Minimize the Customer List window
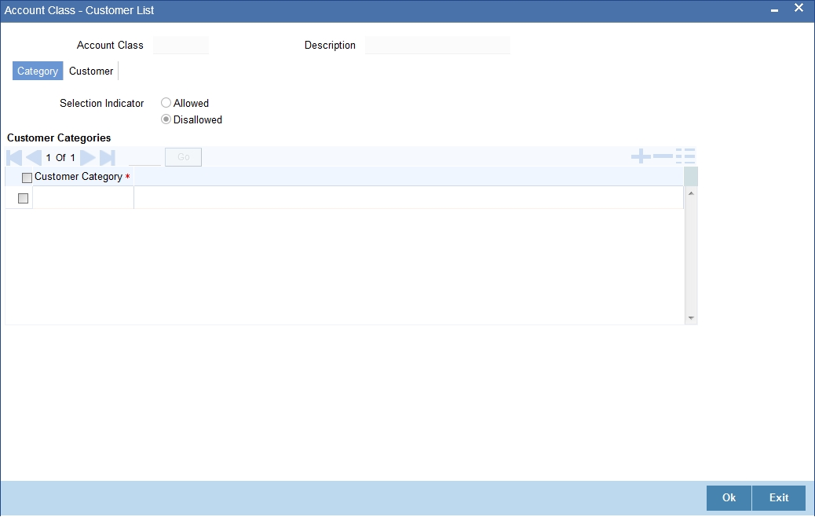Image resolution: width=815 pixels, height=517 pixels. (774, 10)
